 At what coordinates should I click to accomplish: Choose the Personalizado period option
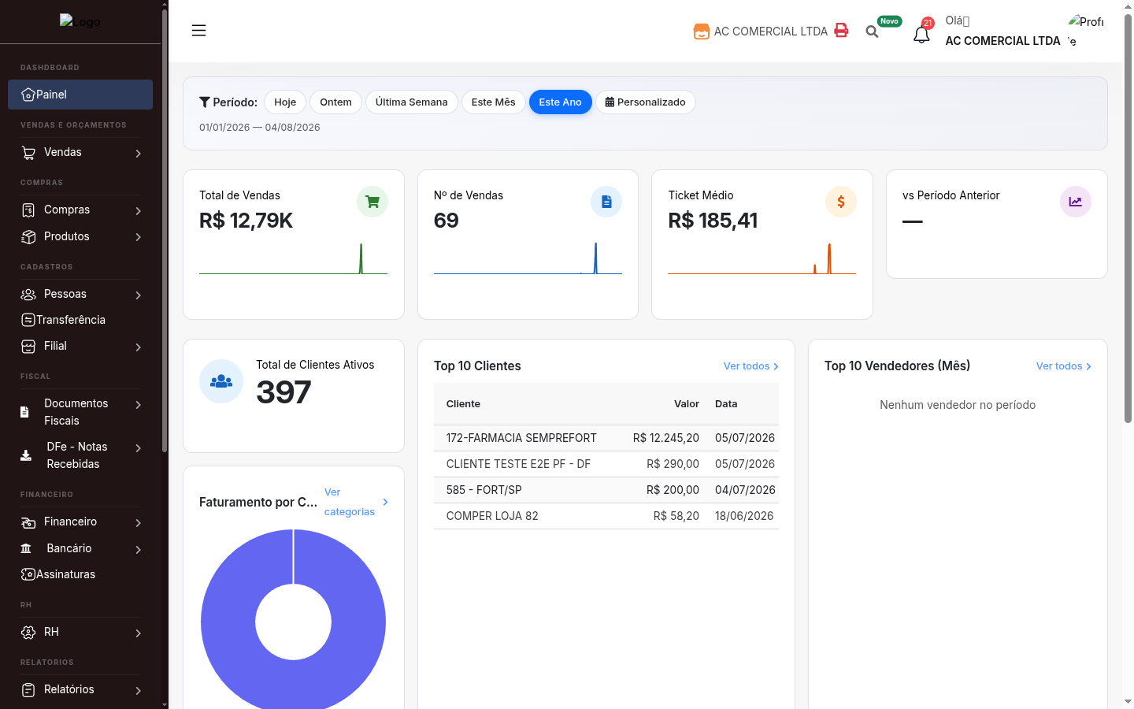(x=645, y=102)
